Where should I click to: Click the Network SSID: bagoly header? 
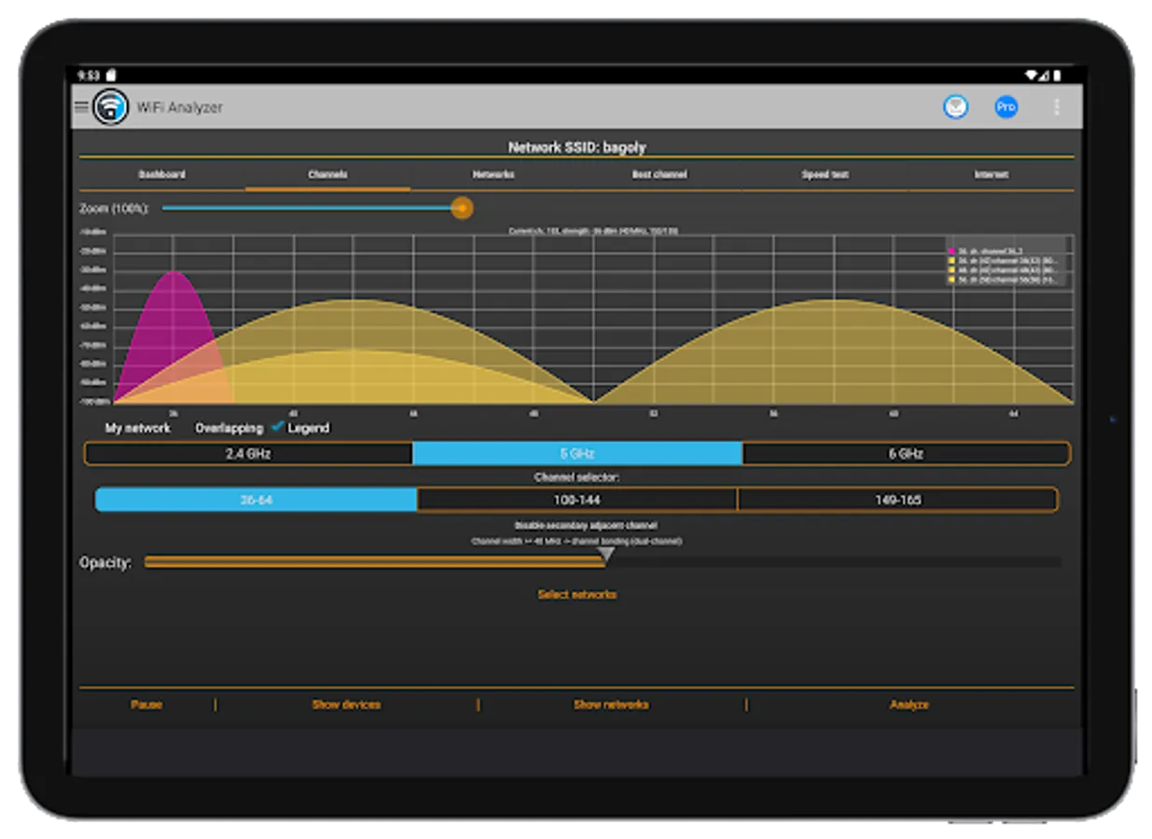[x=576, y=147]
